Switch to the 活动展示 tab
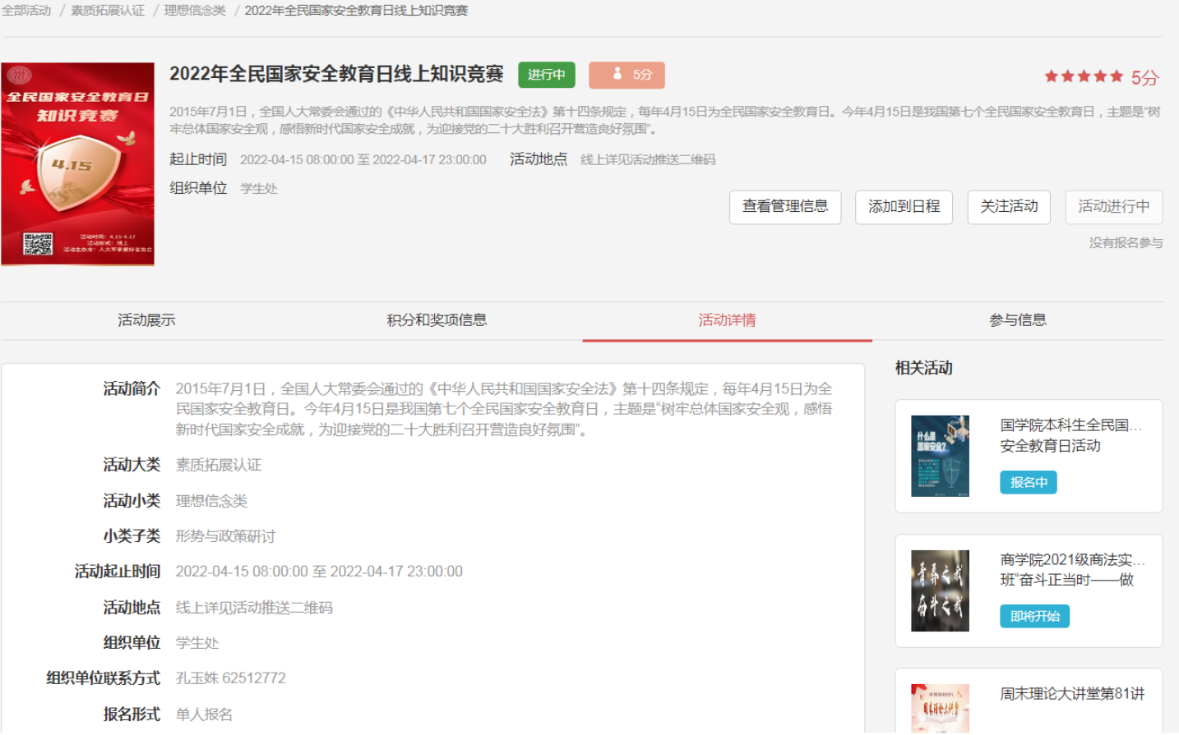 pyautogui.click(x=146, y=320)
